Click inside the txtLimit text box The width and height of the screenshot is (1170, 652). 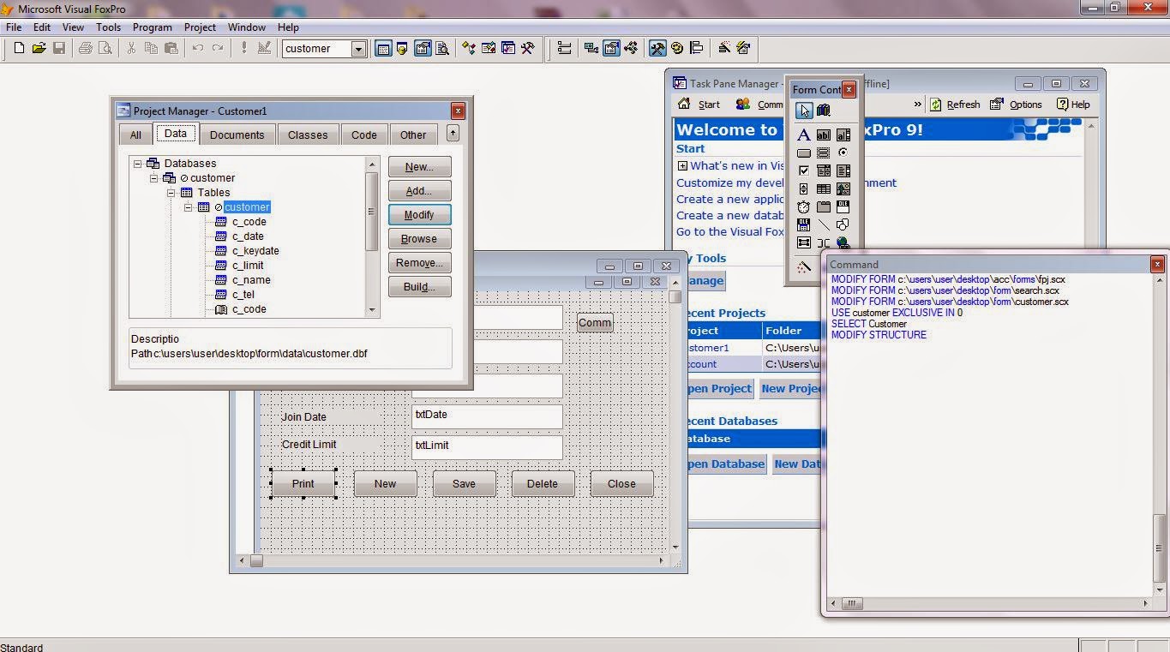click(487, 447)
